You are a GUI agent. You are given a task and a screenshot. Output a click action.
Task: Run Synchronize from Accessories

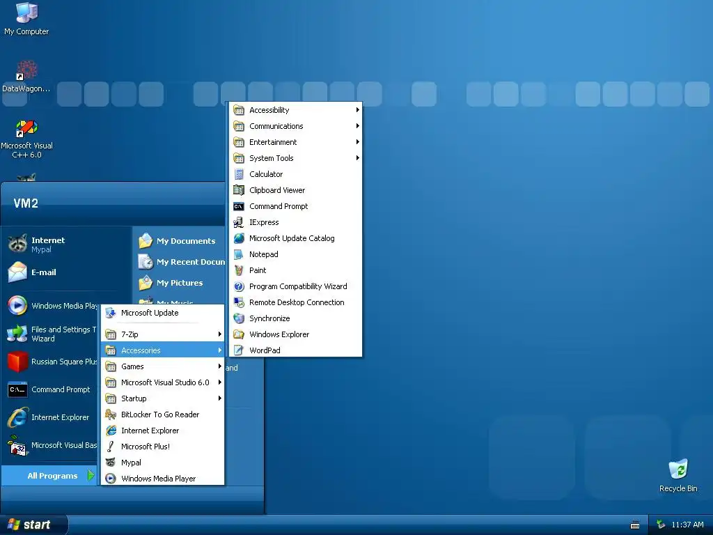pos(295,318)
